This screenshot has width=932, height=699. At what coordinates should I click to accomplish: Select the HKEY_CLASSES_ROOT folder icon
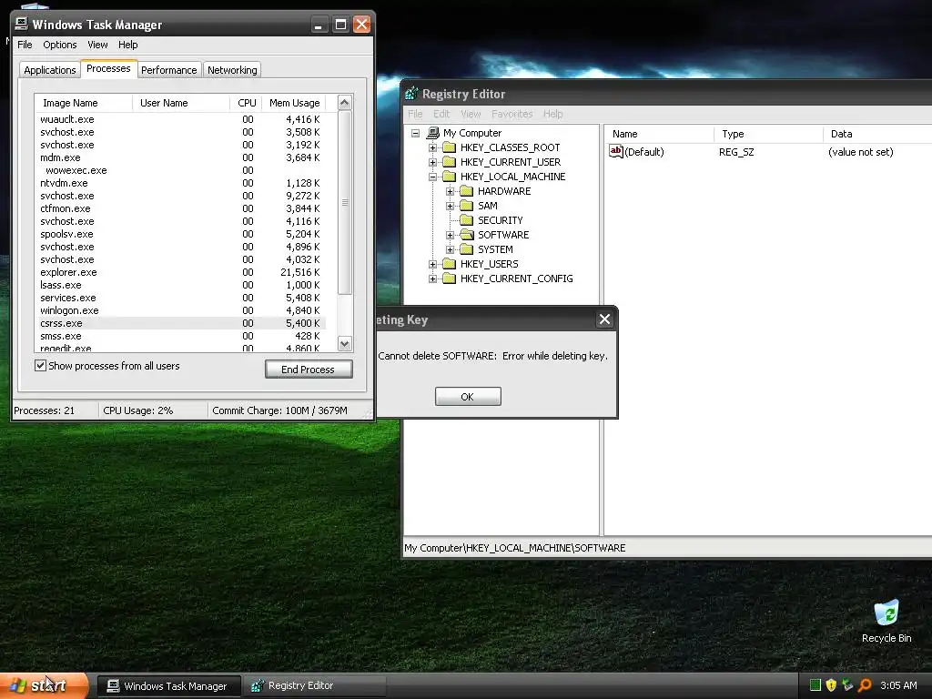450,147
